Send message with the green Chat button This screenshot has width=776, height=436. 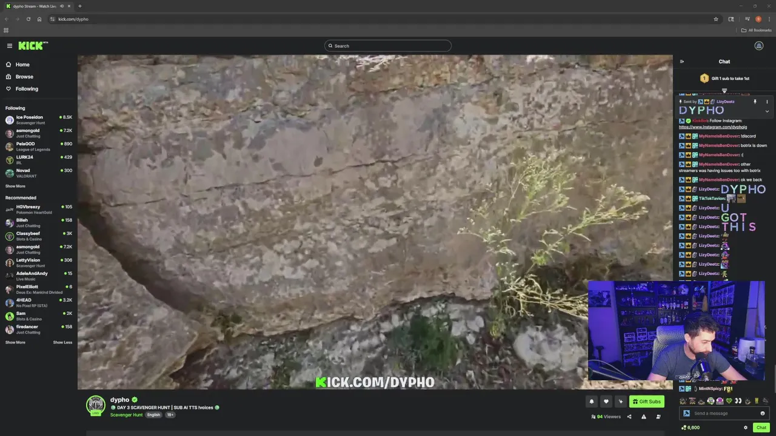click(x=761, y=428)
